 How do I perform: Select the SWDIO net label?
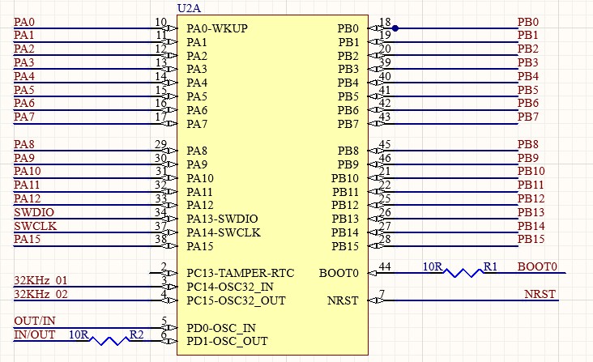tap(34, 213)
